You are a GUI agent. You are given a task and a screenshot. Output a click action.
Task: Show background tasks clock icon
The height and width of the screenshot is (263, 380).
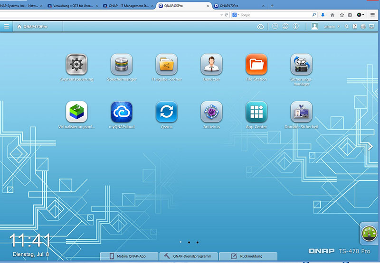click(275, 26)
